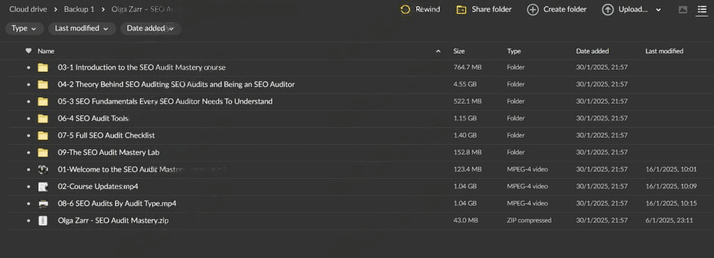
Task: Click the Create folder plus icon
Action: 532,10
